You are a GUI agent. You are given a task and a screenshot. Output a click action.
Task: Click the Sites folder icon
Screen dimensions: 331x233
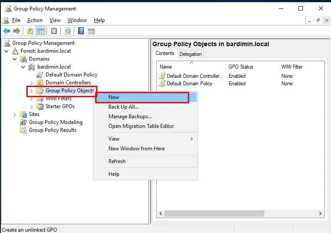(23, 114)
